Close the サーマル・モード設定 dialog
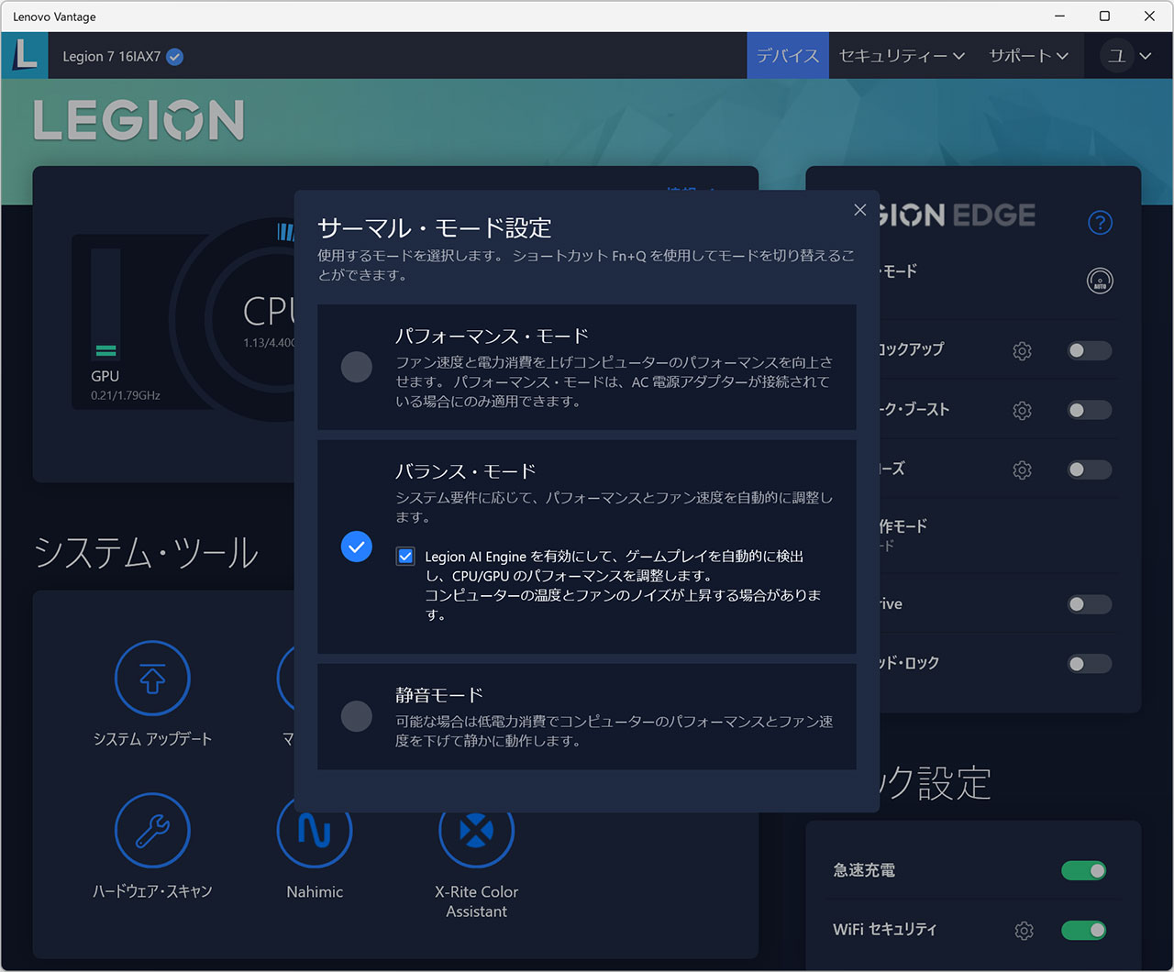 coord(860,210)
